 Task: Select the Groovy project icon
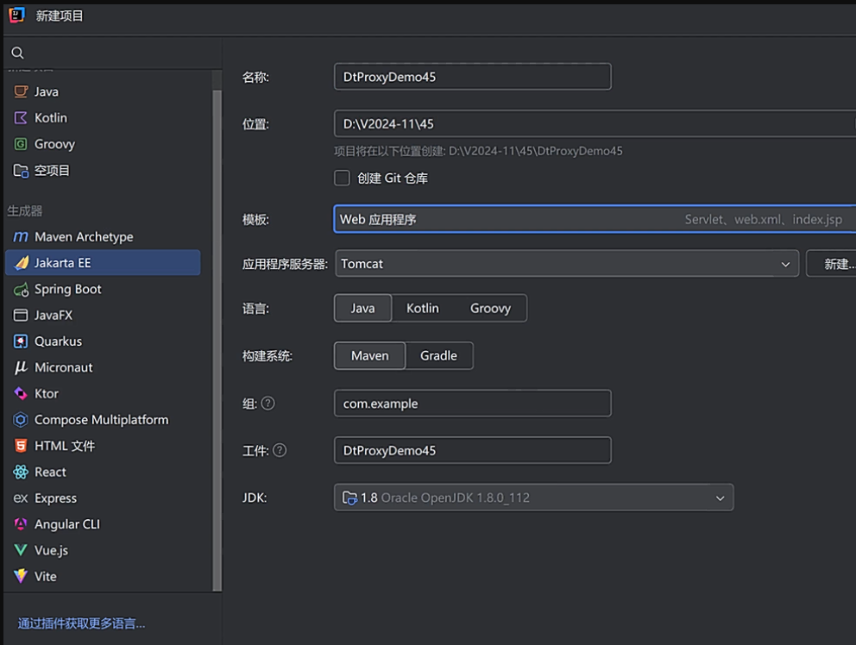tap(21, 144)
